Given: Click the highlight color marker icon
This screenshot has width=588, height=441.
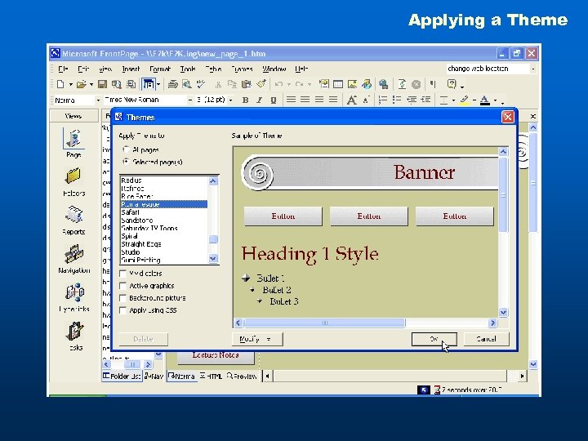Looking at the screenshot, I should tap(465, 100).
